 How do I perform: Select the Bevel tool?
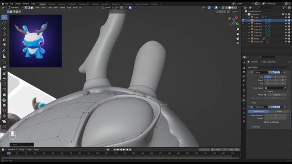(4, 79)
